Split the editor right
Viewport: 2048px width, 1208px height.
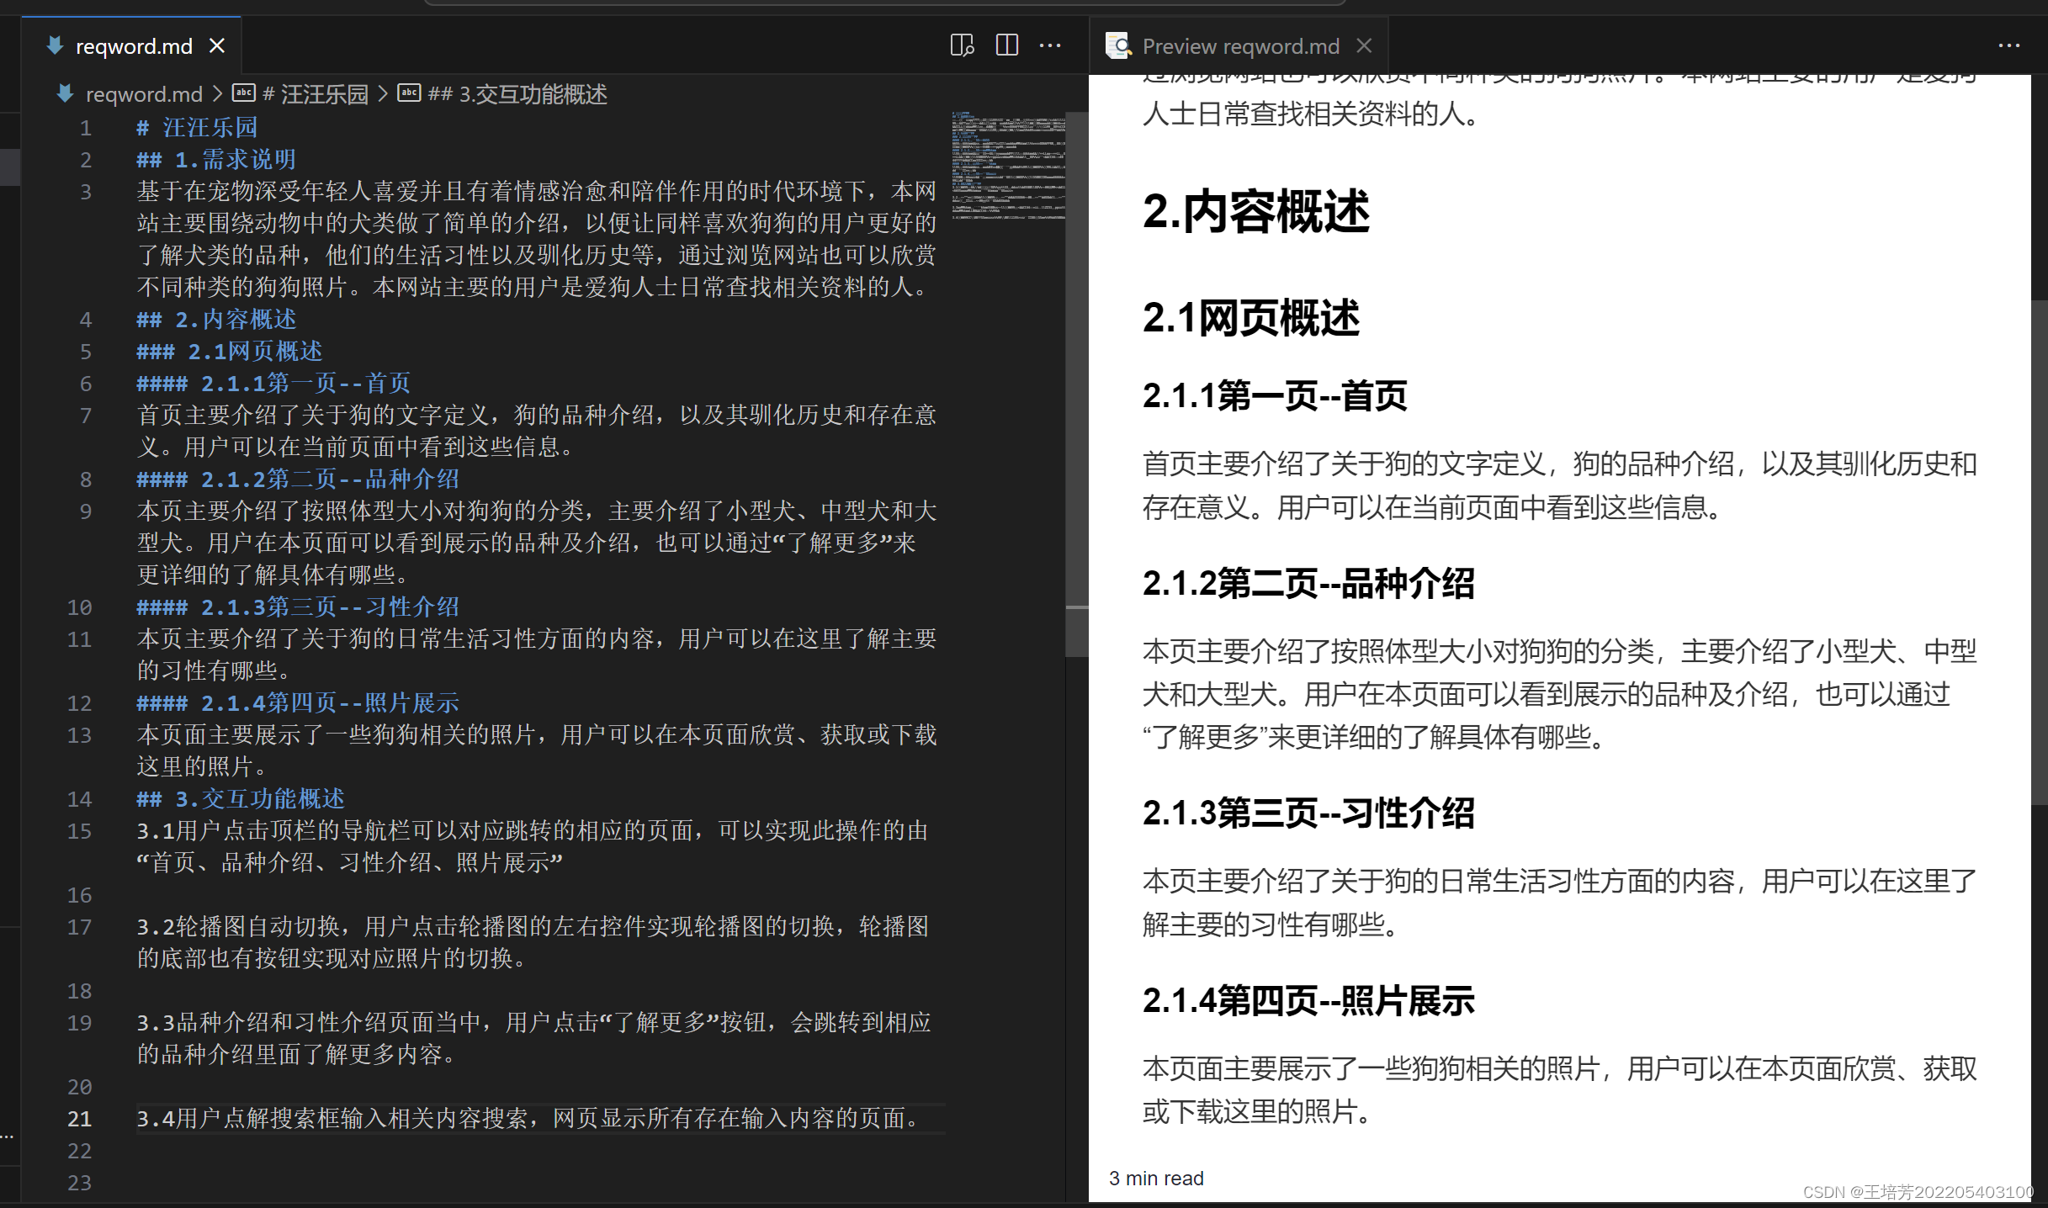pos(1007,45)
